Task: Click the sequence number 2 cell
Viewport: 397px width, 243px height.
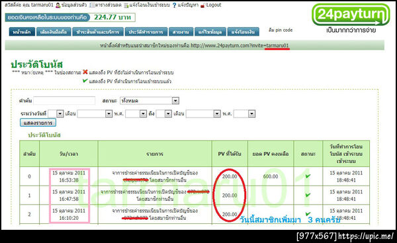Action: click(29, 215)
